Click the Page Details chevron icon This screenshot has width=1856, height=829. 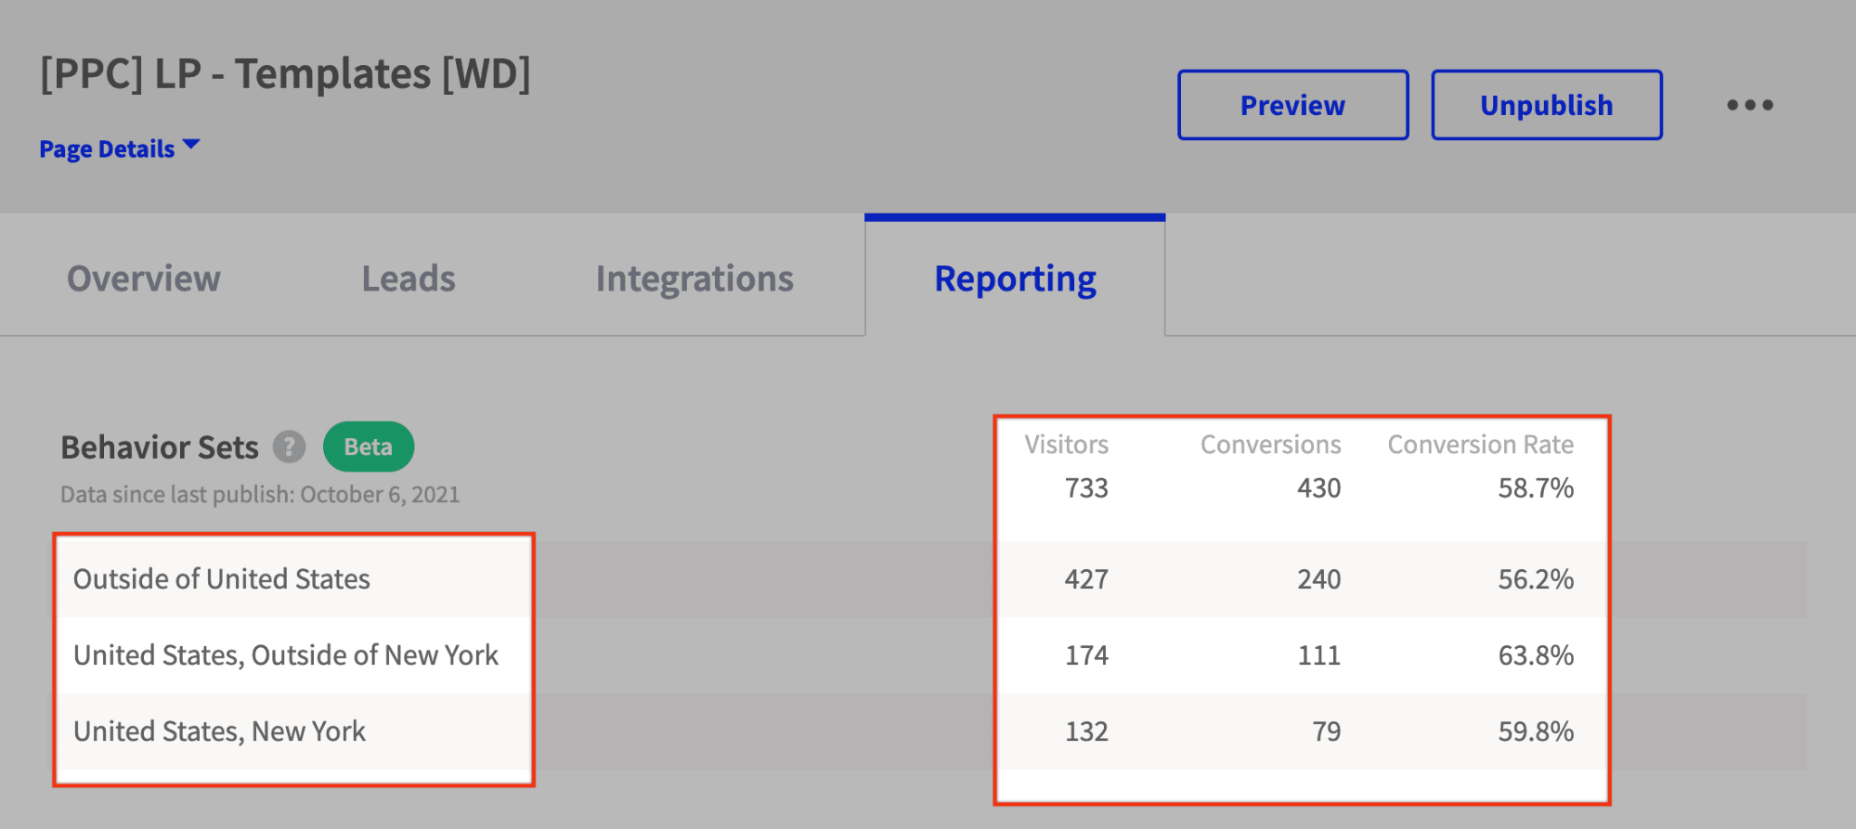point(191,144)
